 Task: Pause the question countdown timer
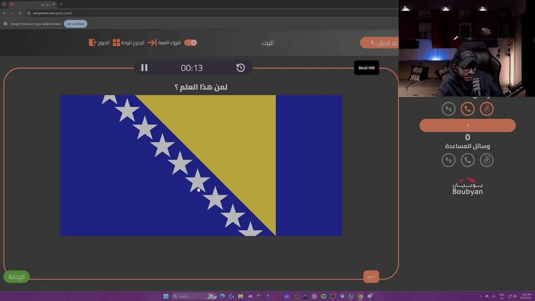tap(144, 68)
